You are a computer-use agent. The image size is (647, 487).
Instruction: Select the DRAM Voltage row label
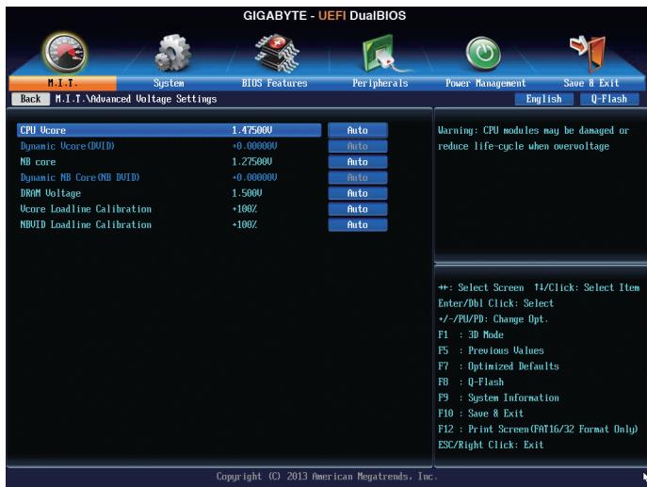(x=50, y=193)
